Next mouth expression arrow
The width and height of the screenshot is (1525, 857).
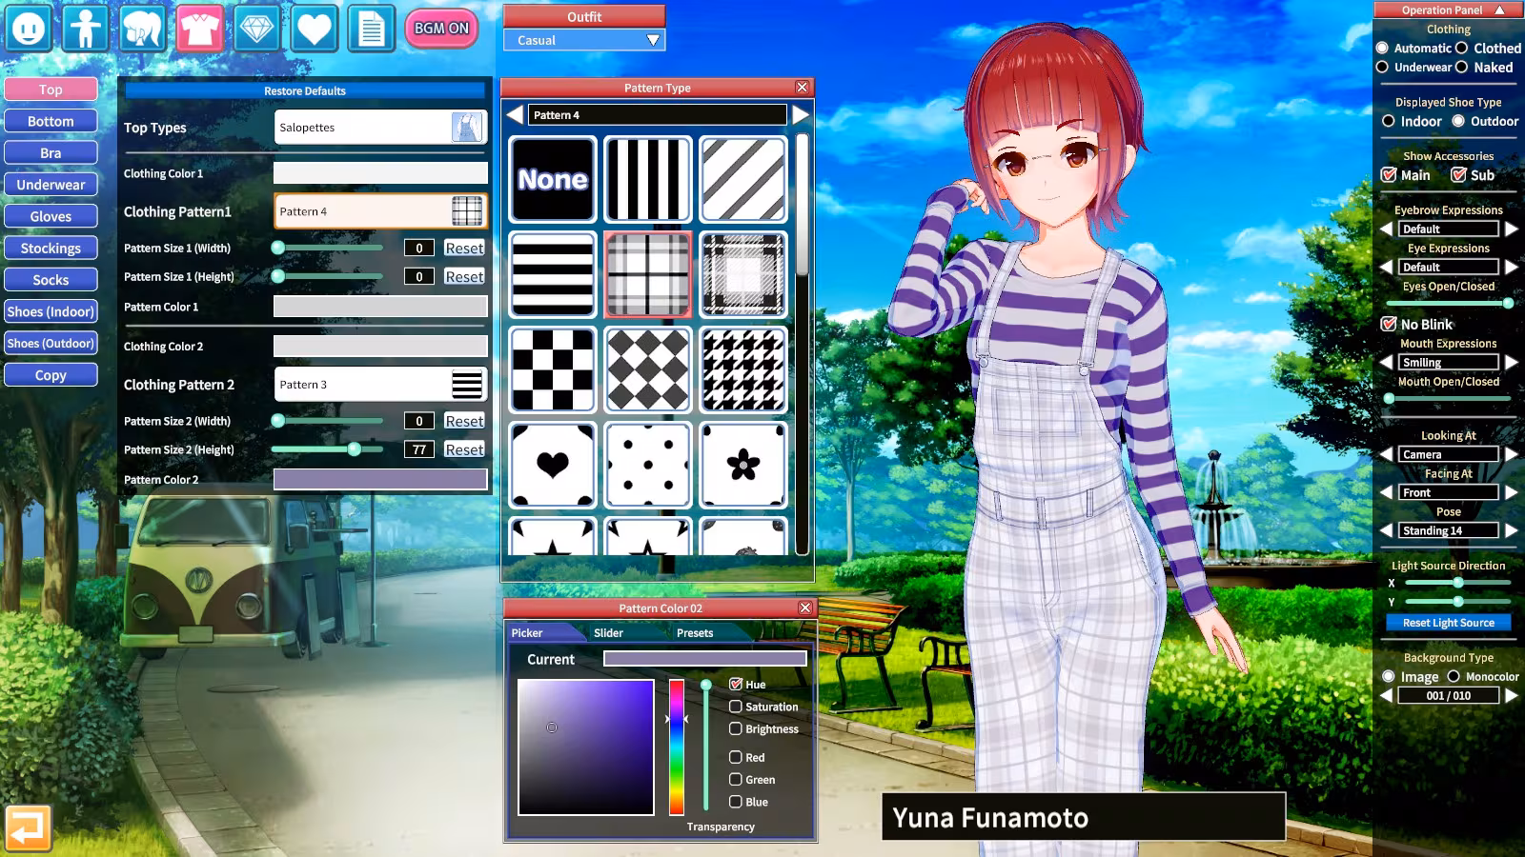[1511, 362]
